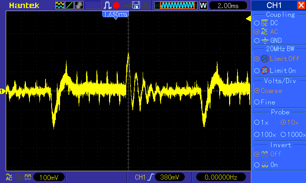Select Coarse volts per division
Viewport: 306px width, 183px height.
pyautogui.click(x=269, y=91)
